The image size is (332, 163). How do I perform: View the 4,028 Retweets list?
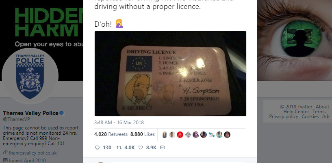[111, 134]
